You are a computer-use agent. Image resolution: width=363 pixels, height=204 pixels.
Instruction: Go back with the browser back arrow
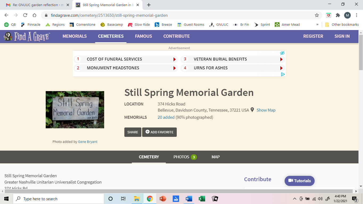tap(6, 15)
